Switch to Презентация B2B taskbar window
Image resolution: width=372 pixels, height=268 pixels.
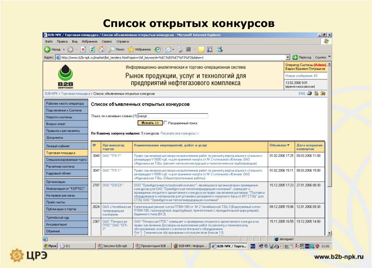click(153, 246)
